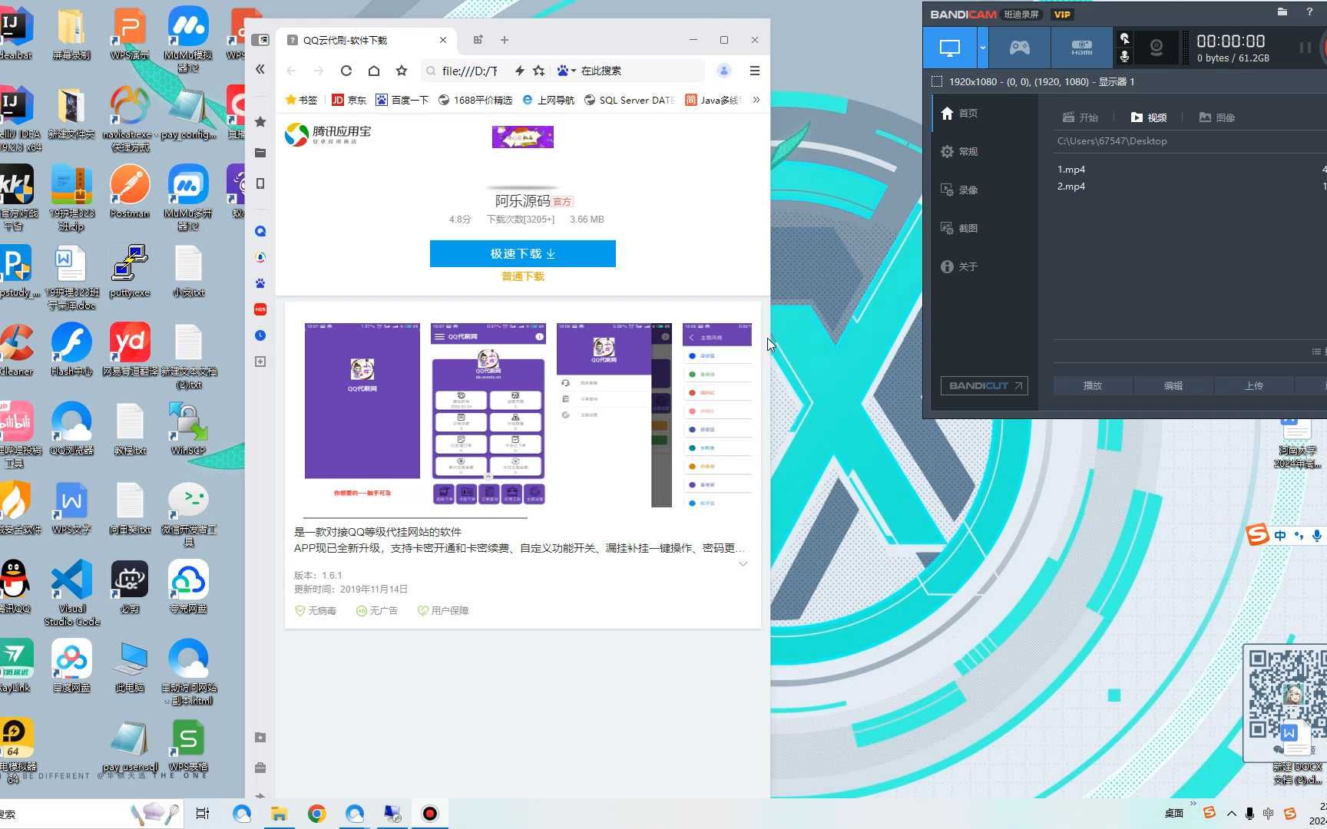Open File Explorer from taskbar
The image size is (1327, 829).
(279, 814)
